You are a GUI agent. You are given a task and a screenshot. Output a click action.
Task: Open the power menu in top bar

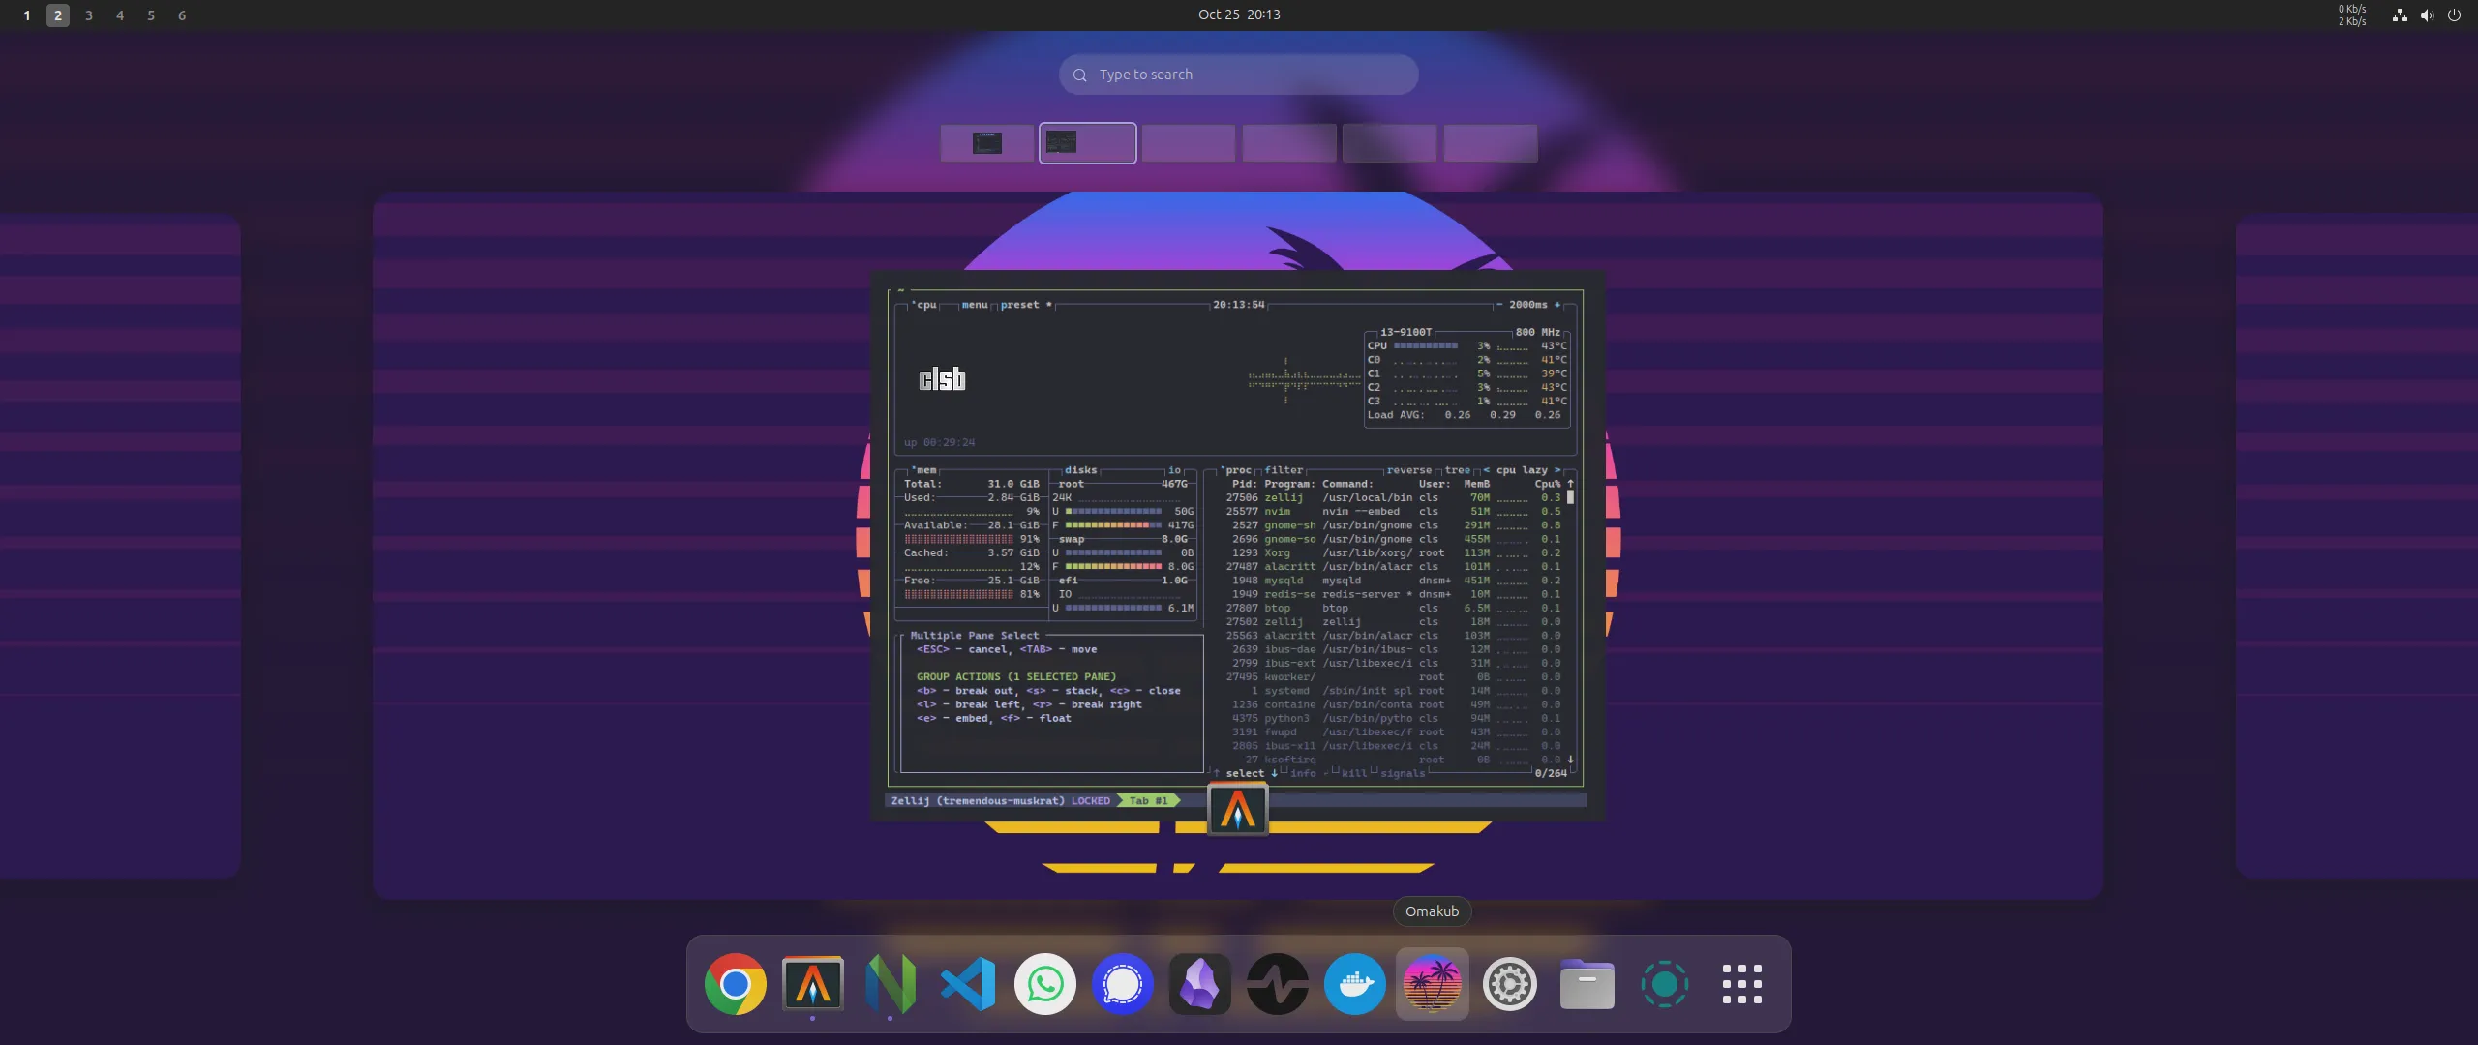[x=2454, y=15]
